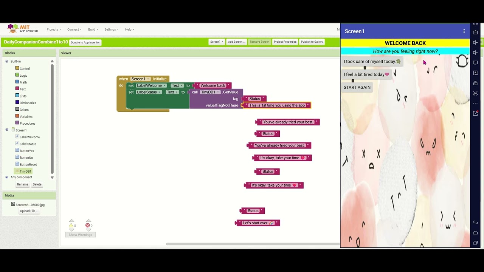This screenshot has width=484, height=272.
Task: Expand the Any component node
Action: (6, 177)
